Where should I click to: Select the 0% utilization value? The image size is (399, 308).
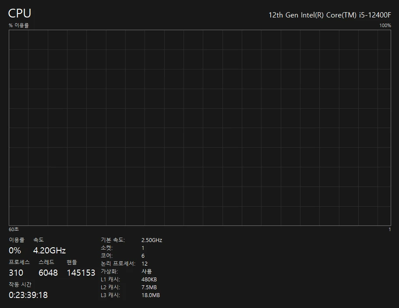[15, 251]
